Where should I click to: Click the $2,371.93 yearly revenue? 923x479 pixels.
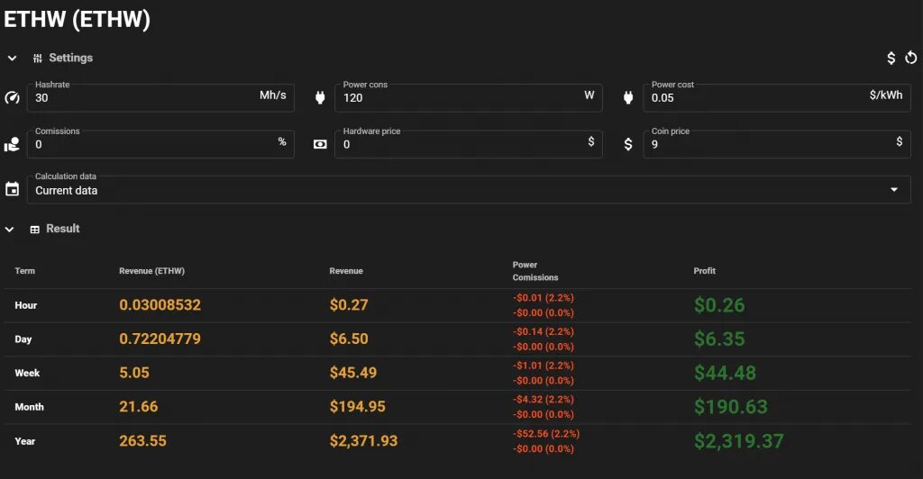(364, 441)
